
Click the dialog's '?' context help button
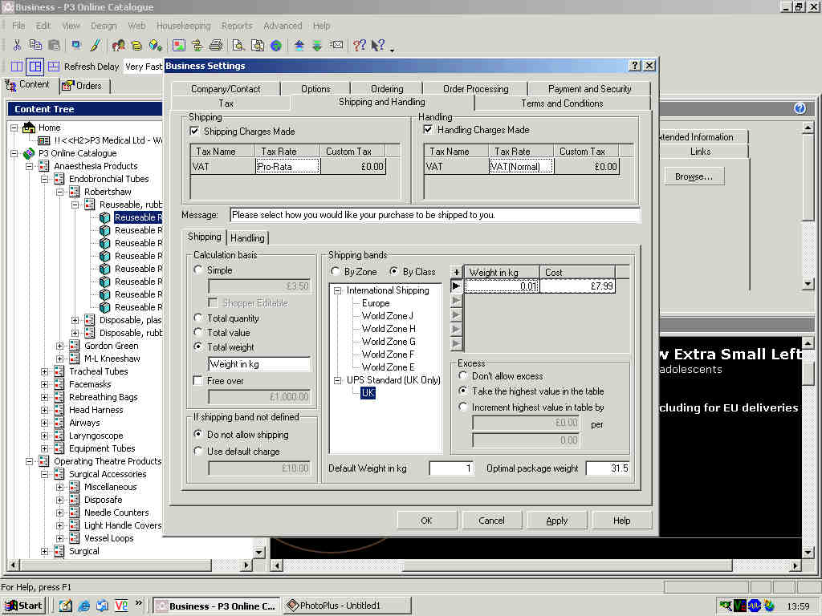tap(634, 66)
